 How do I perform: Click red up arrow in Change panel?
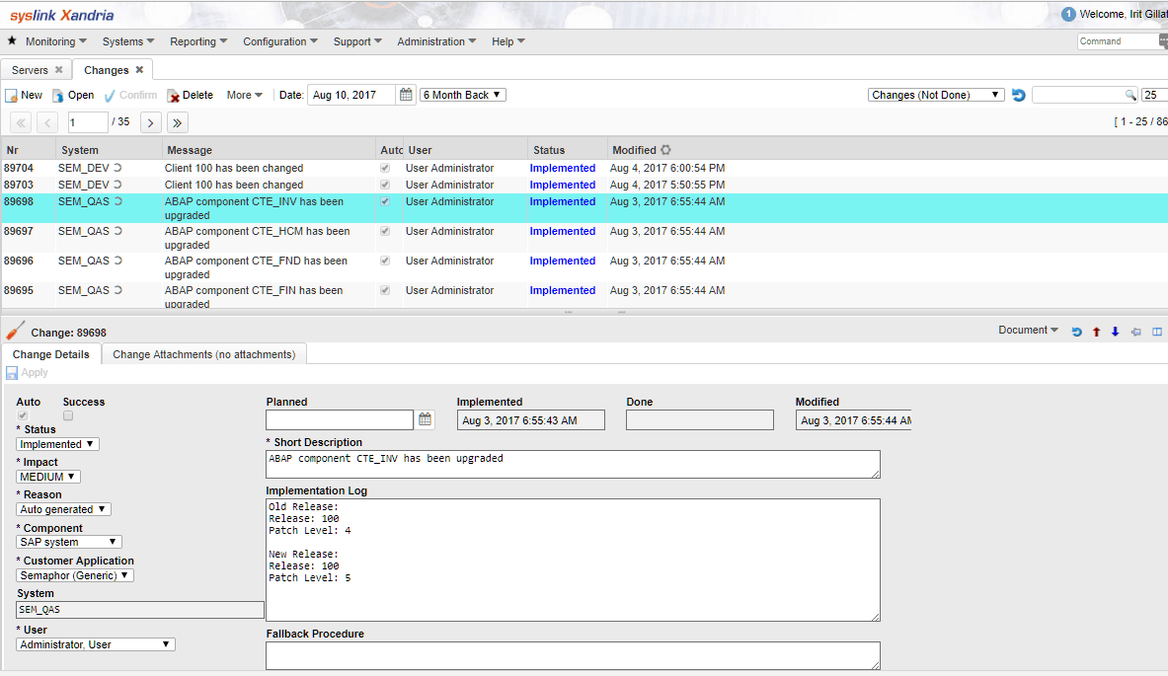pos(1096,332)
